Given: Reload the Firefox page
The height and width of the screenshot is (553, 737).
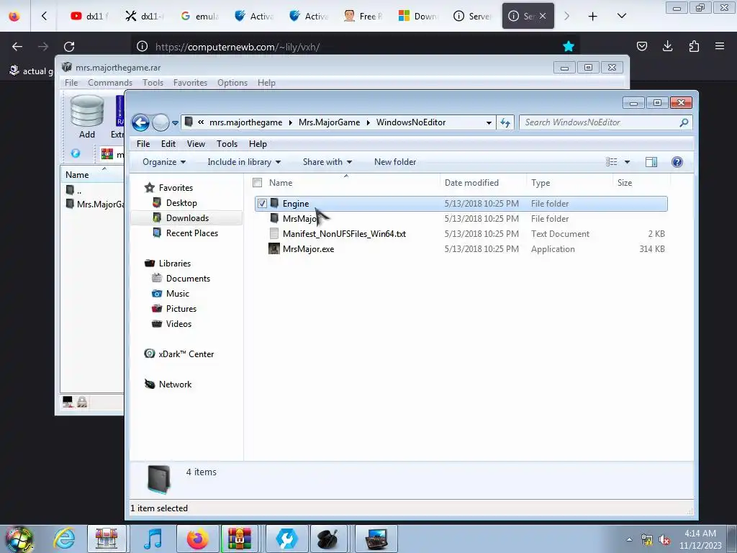Looking at the screenshot, I should pyautogui.click(x=69, y=47).
